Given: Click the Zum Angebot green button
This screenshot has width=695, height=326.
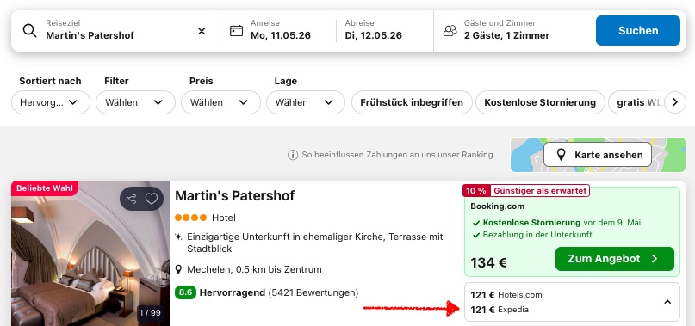Looking at the screenshot, I should tap(614, 259).
